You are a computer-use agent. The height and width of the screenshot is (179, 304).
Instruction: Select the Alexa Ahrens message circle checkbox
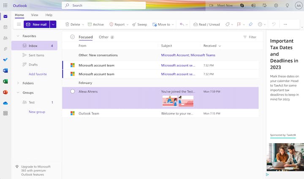[x=73, y=91]
